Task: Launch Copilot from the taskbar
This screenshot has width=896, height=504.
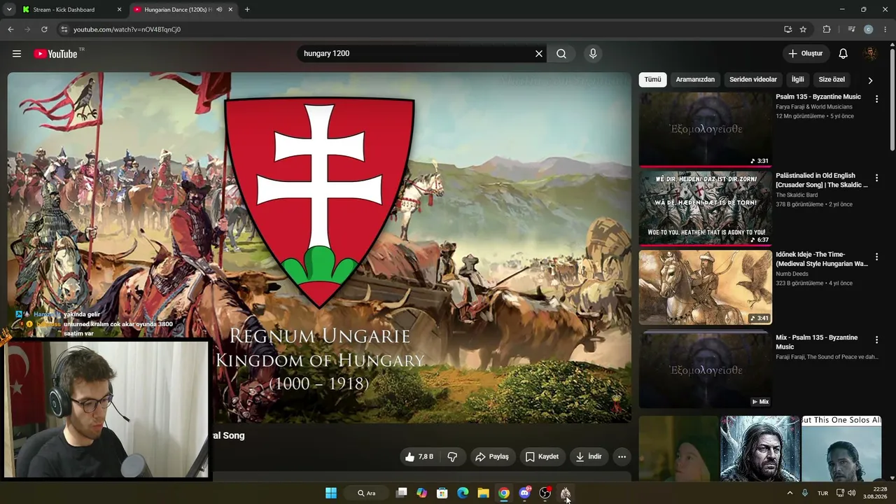Action: tap(421, 493)
